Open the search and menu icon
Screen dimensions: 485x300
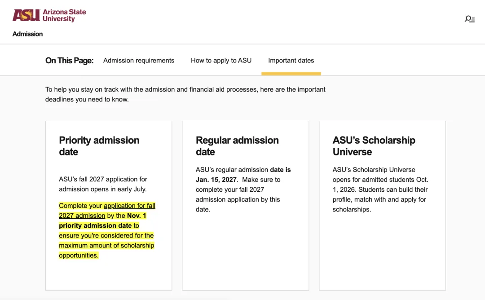[x=470, y=19]
